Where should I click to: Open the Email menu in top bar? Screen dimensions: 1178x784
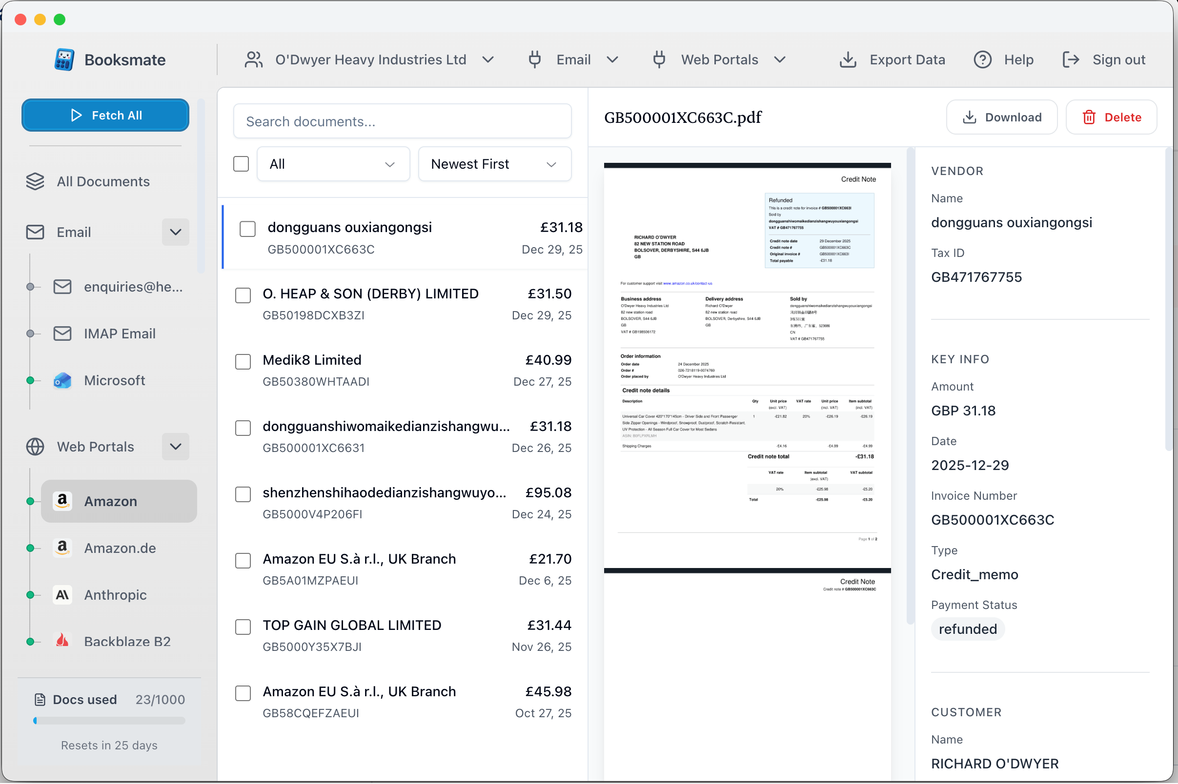(x=573, y=59)
